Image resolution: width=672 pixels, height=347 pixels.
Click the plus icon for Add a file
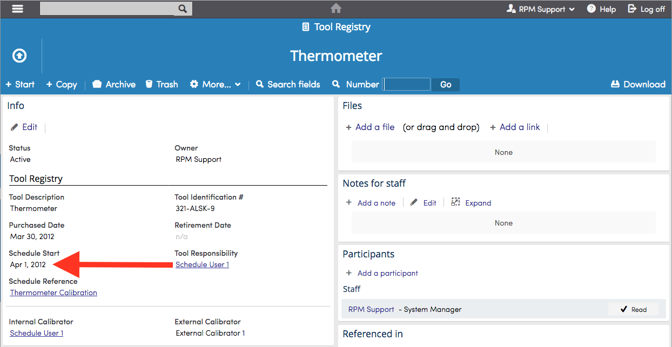point(349,127)
